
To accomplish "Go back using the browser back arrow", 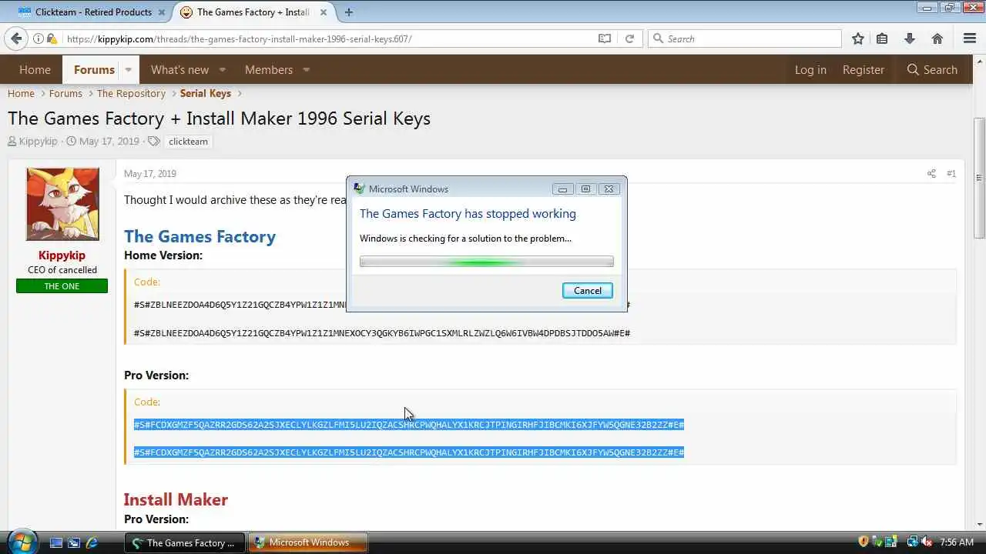I will pyautogui.click(x=16, y=38).
